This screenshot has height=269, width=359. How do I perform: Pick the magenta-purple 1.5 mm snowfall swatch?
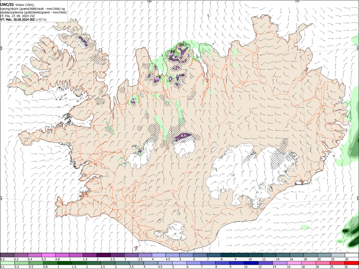(89, 255)
